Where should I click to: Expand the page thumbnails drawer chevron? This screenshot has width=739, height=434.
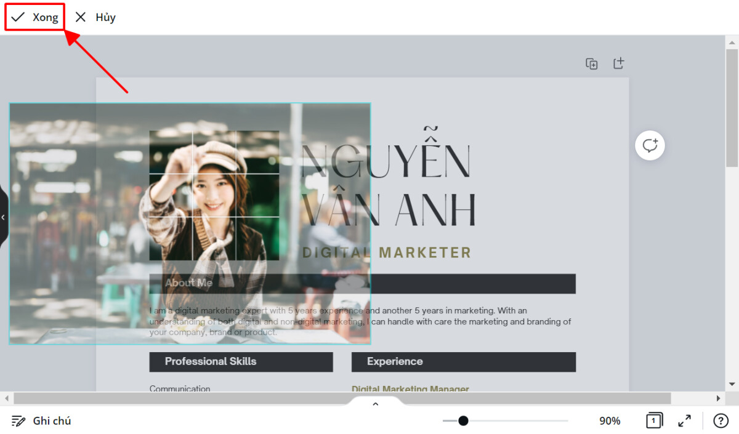pyautogui.click(x=375, y=404)
